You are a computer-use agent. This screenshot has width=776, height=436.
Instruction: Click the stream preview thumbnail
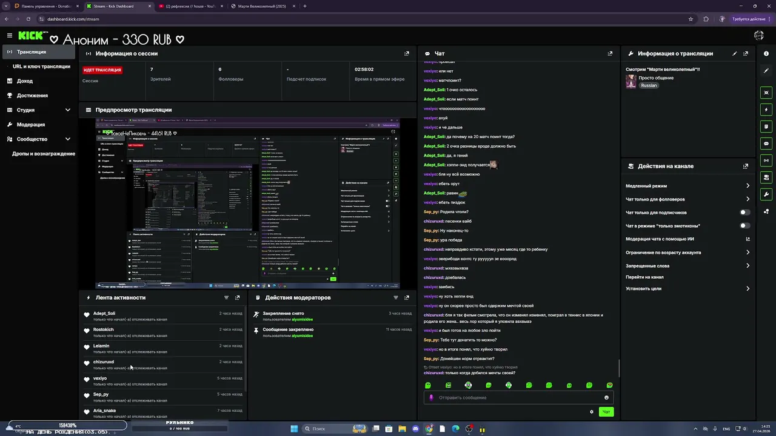tap(247, 203)
